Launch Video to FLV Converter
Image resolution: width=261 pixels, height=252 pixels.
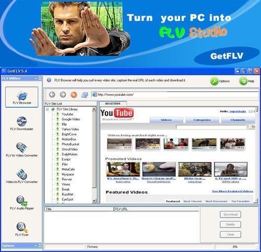click(x=22, y=176)
